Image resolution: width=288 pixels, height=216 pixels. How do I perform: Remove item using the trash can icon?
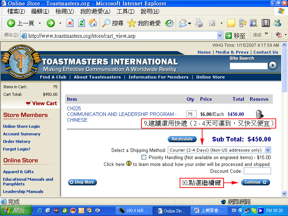click(x=259, y=114)
